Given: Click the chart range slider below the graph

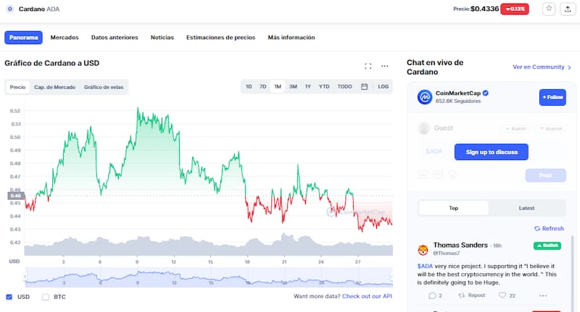Looking at the screenshot, I should (x=208, y=277).
